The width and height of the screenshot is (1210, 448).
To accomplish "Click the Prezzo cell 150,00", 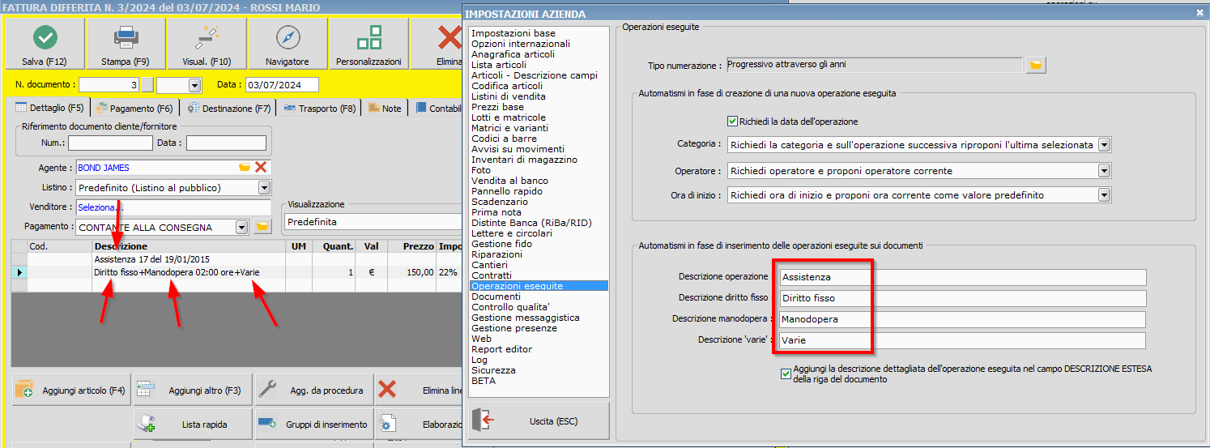I will point(411,272).
